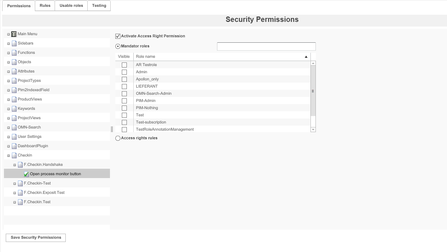Open the Testing tab

(99, 6)
